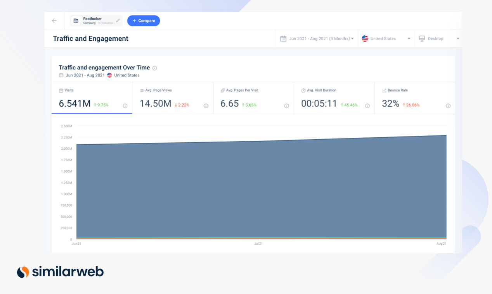Select the Visits metric tab
Screen dimensions: 492x294
pos(92,98)
